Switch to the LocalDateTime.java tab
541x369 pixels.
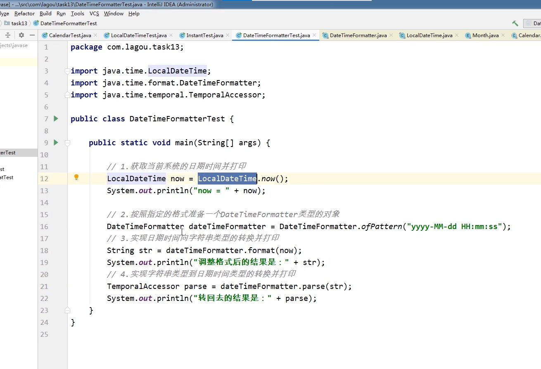pos(429,35)
